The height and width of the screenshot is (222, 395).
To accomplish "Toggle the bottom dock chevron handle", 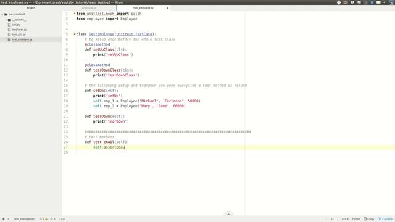I will point(228,214).
